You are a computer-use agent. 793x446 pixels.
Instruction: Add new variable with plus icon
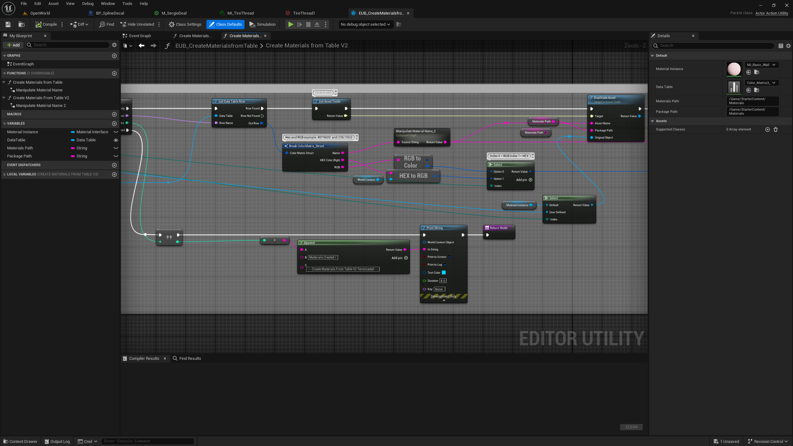114,123
